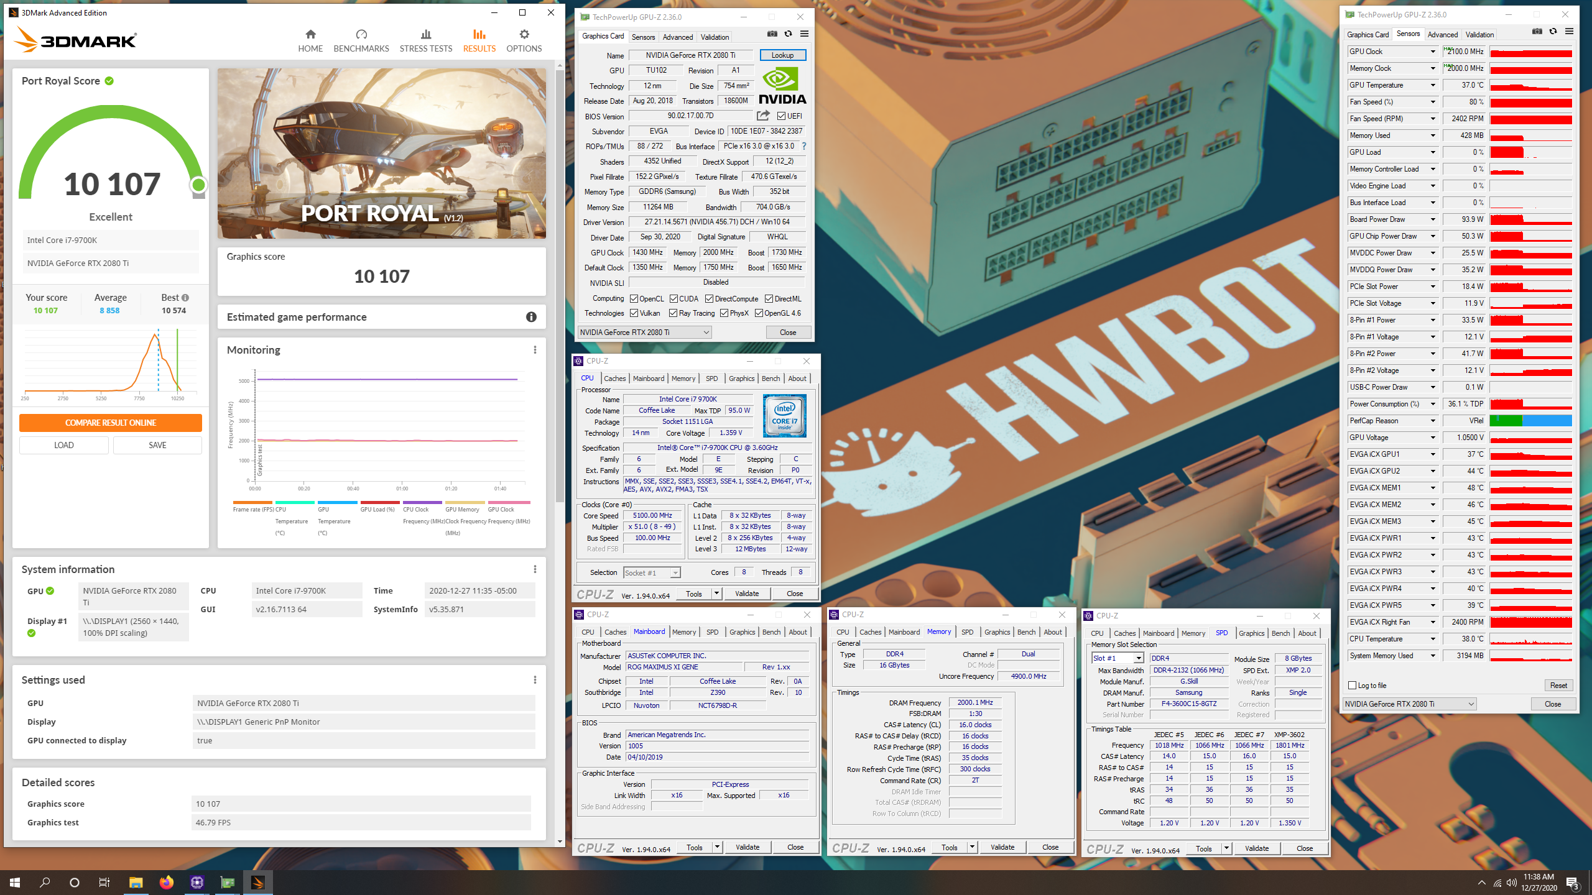Switch to the Results tab in 3DMark
Image resolution: width=1592 pixels, height=895 pixels.
coord(479,40)
